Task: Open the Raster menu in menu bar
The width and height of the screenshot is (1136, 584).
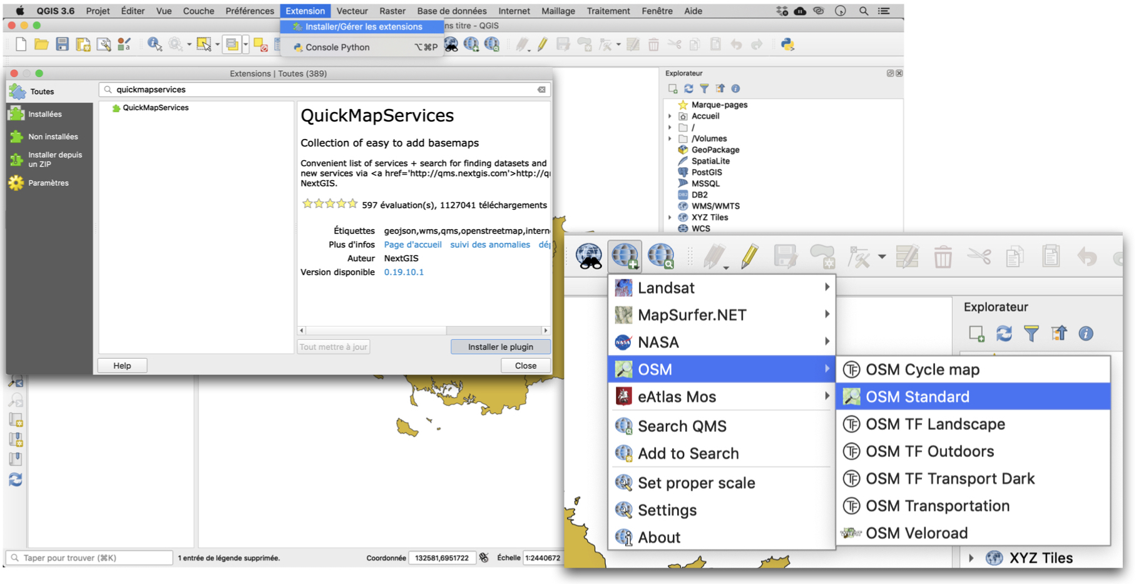Action: point(392,11)
